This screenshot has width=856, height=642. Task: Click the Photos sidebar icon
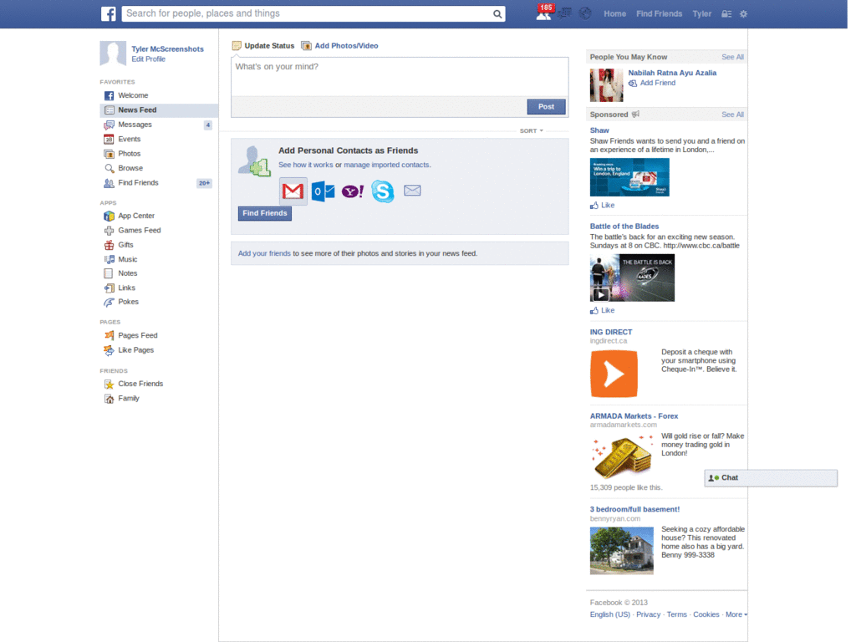110,154
